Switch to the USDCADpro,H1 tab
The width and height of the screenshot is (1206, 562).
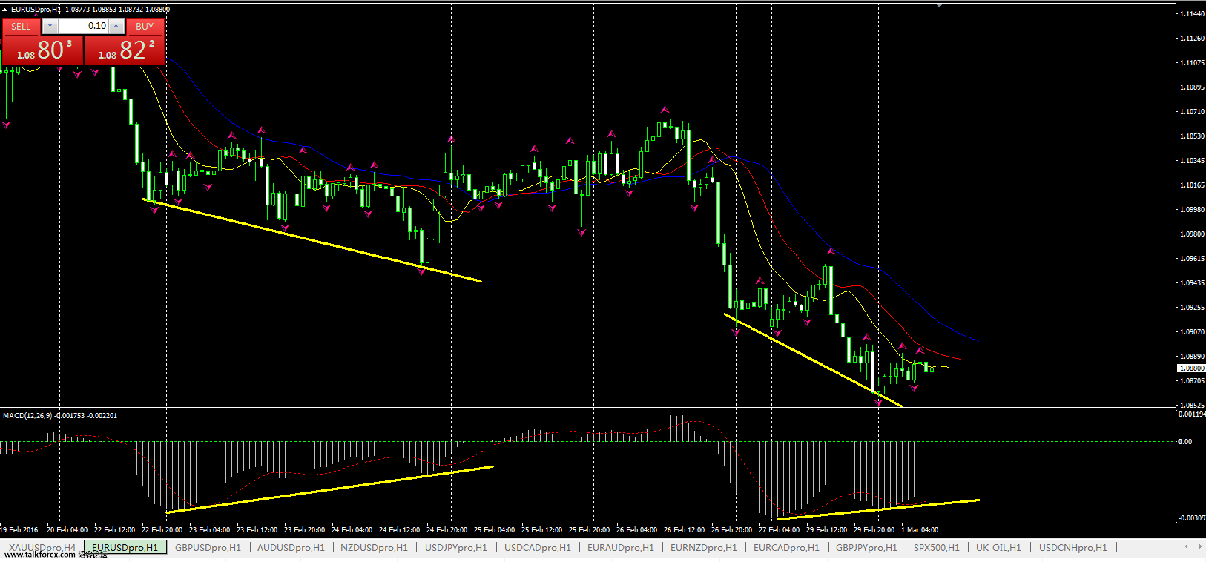[538, 548]
